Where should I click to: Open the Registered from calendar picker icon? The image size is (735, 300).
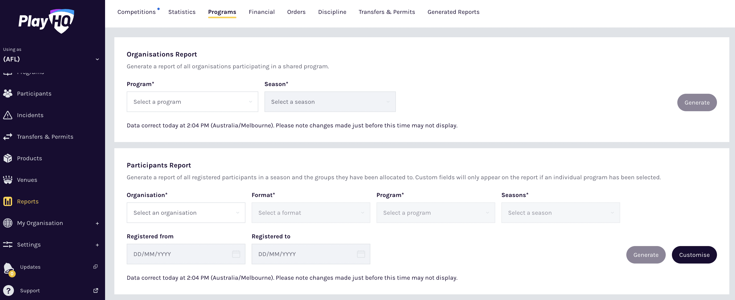click(236, 254)
